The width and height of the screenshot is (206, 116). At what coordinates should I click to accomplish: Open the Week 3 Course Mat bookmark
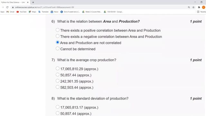[x=92, y=12]
